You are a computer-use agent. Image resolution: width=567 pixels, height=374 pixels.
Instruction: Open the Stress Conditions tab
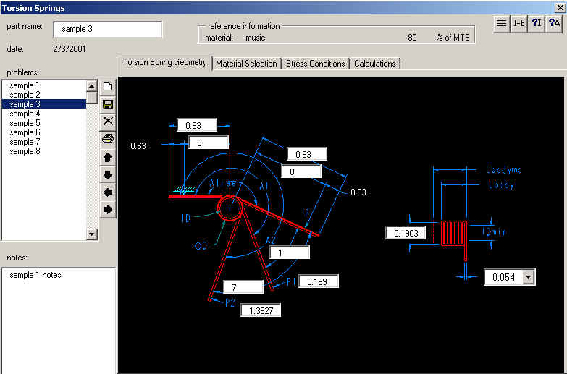tap(315, 64)
